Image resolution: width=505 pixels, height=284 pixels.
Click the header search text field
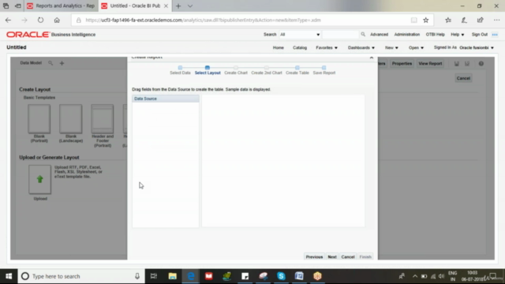click(x=340, y=35)
